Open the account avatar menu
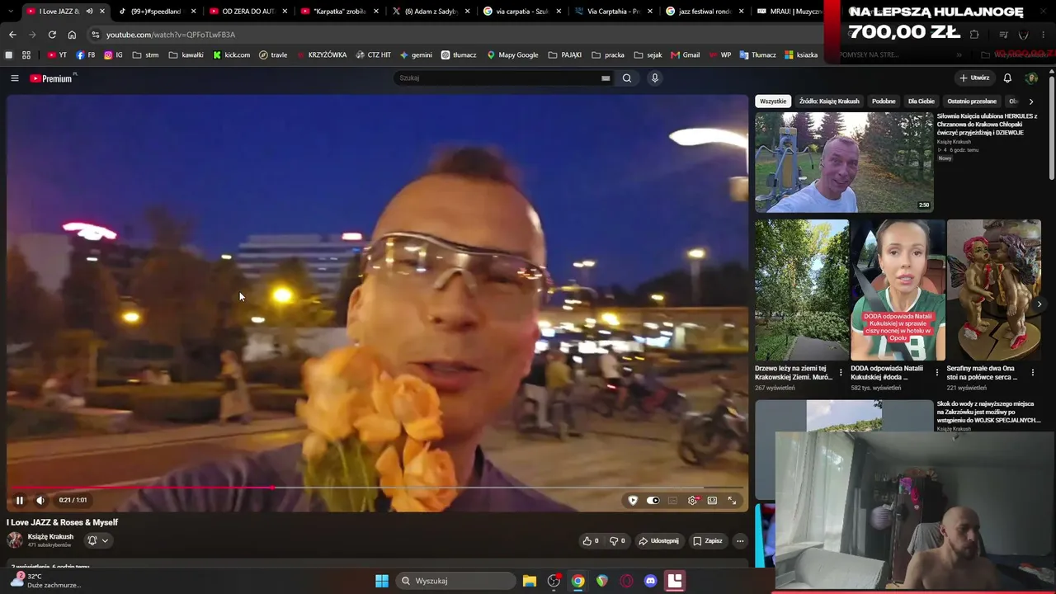Image resolution: width=1056 pixels, height=594 pixels. 1031,78
